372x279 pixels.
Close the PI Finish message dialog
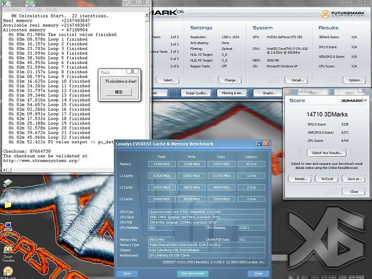132,71
